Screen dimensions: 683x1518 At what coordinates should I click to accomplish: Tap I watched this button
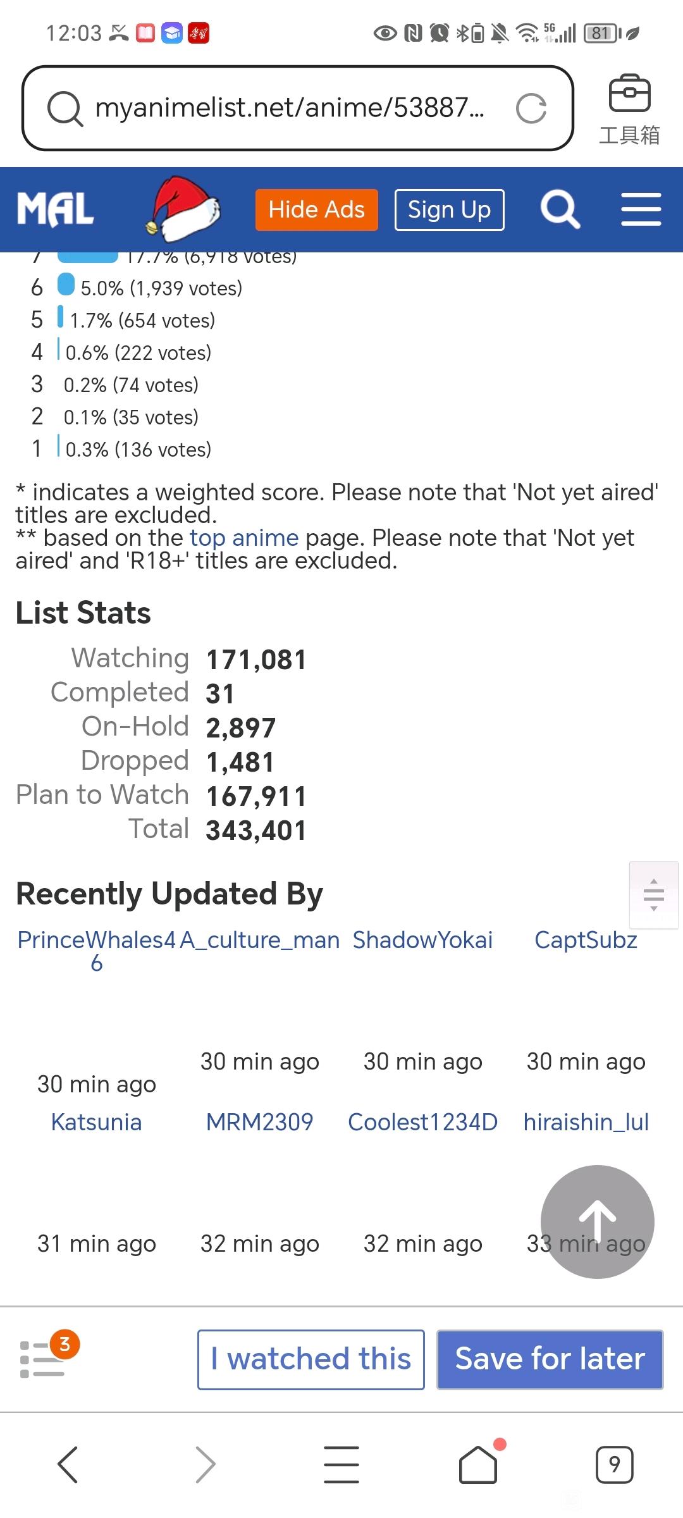click(x=311, y=1359)
